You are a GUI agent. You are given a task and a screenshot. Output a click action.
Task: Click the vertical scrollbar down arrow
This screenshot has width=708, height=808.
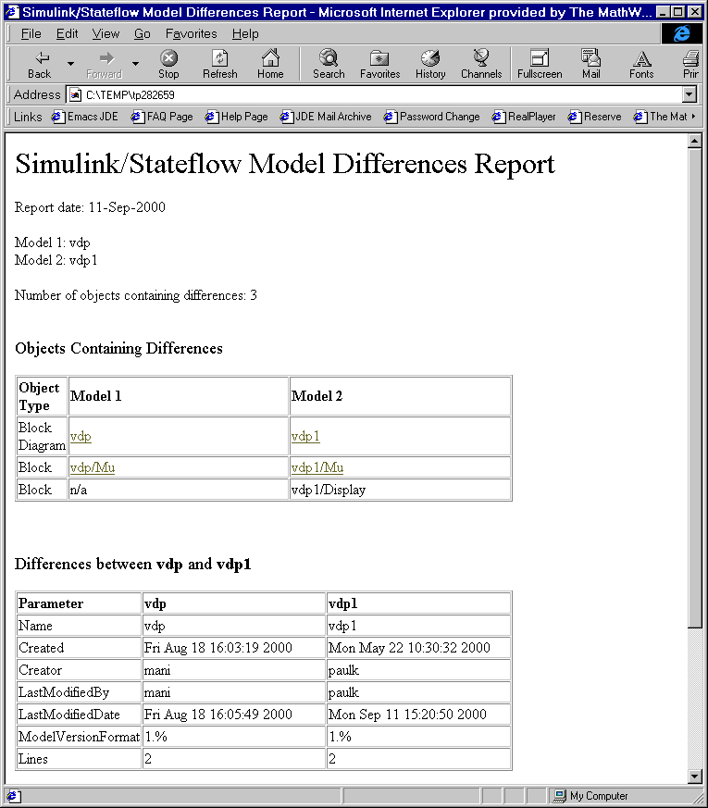coord(695,776)
